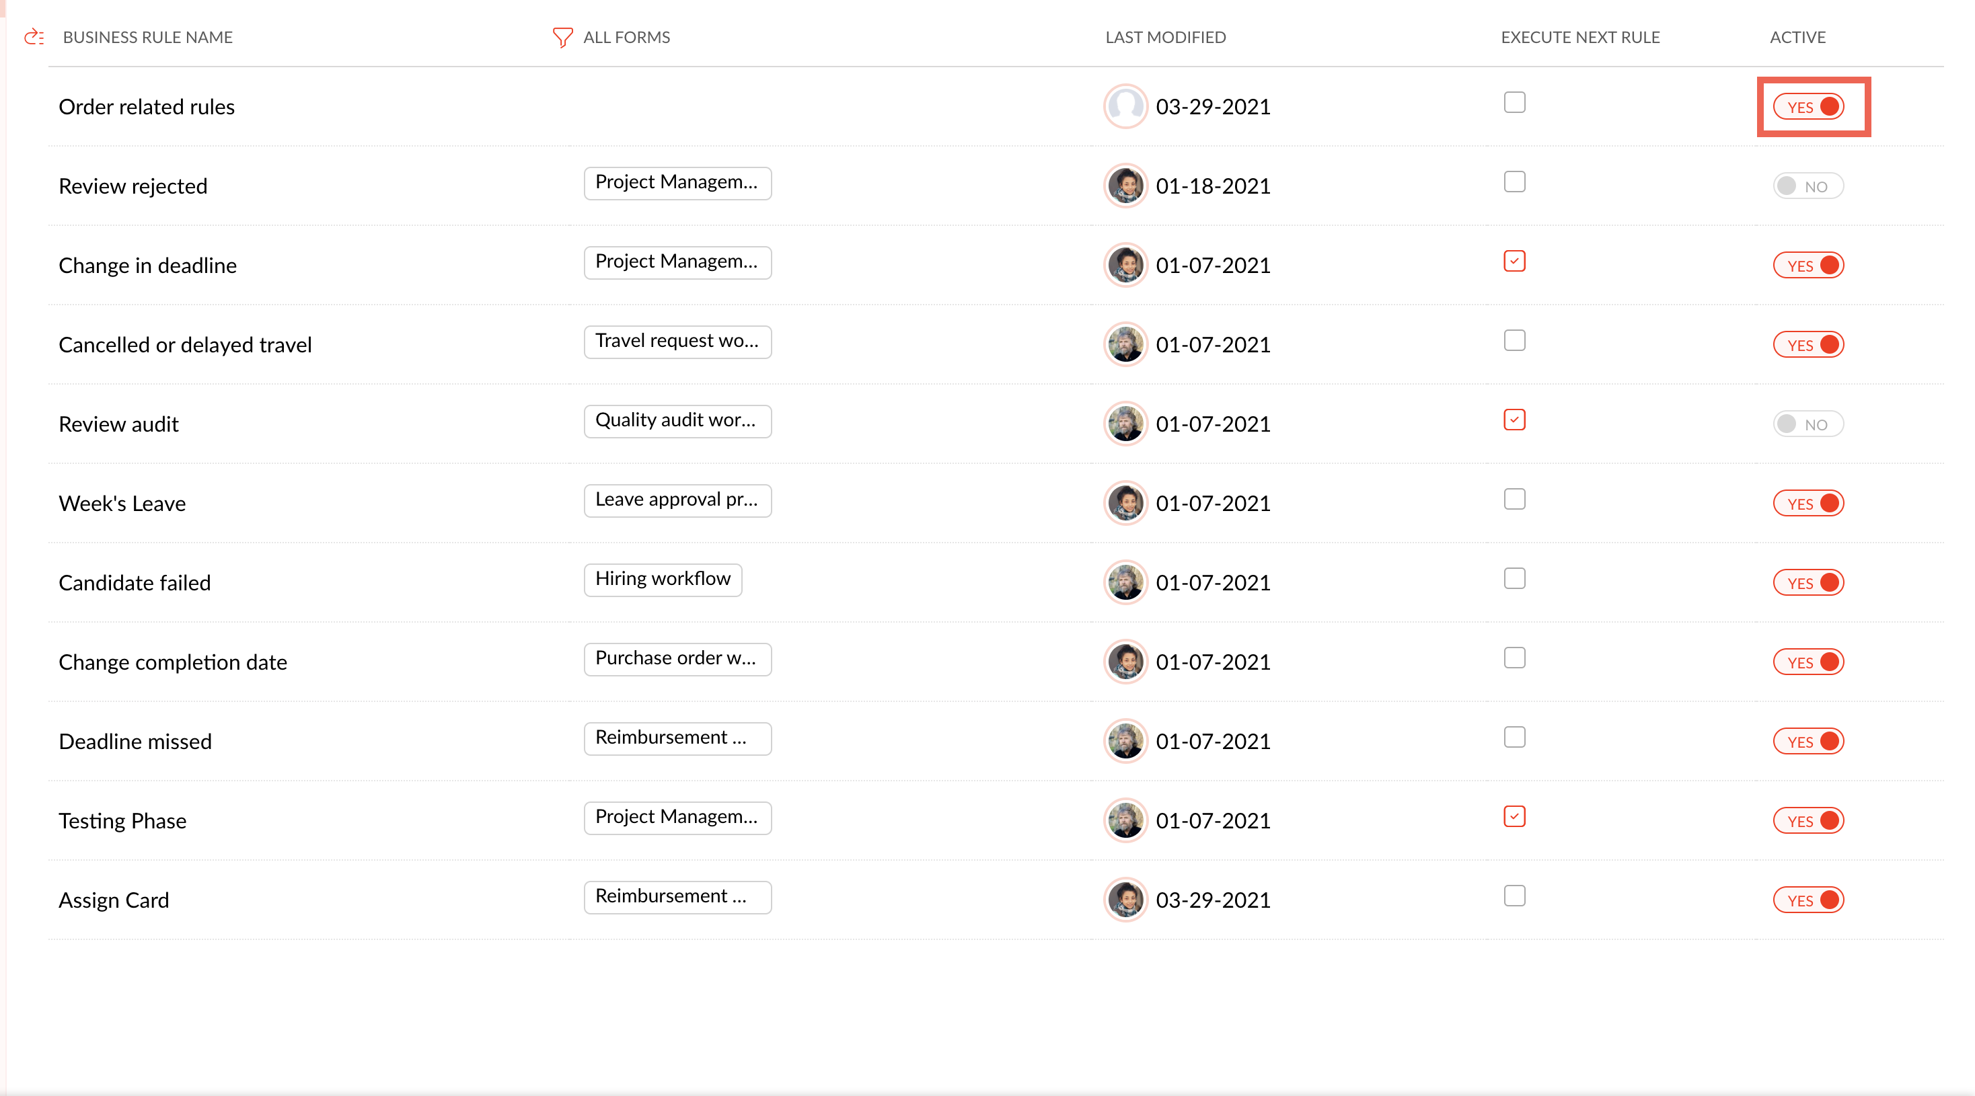Uncheck Execute Next Rule for Testing Phase
This screenshot has width=1975, height=1096.
pos(1514,816)
